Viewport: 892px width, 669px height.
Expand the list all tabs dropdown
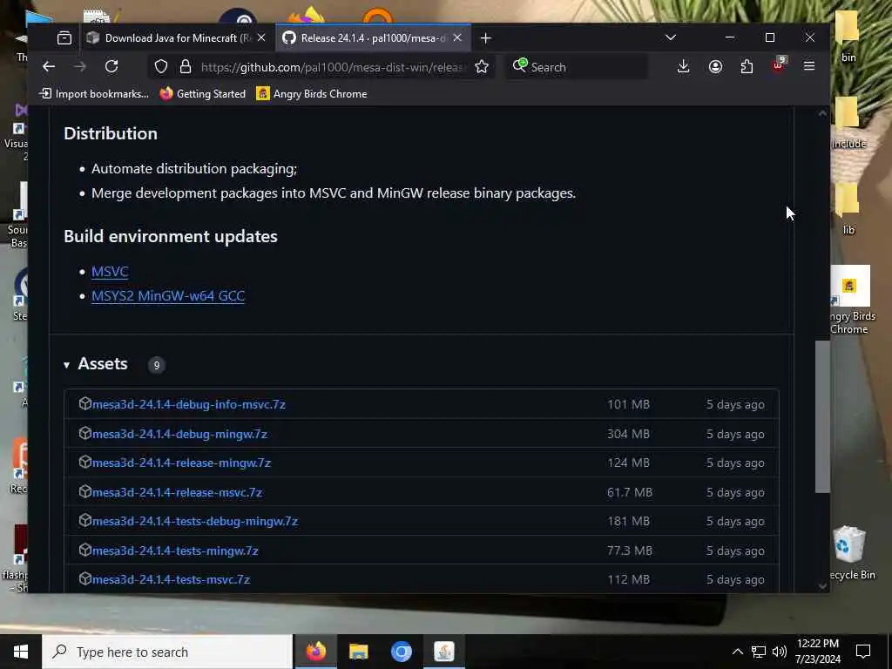tap(671, 37)
